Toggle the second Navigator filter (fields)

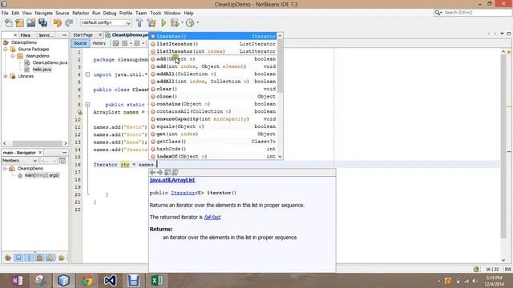(18, 258)
